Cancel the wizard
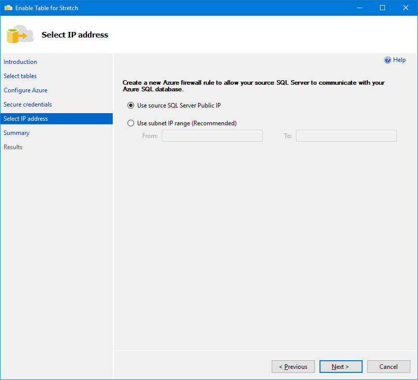 389,367
